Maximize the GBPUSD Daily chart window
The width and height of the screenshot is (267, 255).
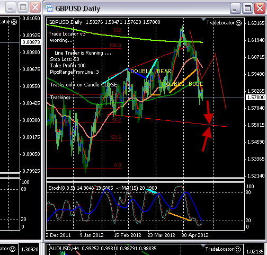tap(247, 8)
